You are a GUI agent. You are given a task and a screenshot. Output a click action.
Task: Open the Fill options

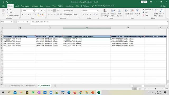pyautogui.click(x=145, y=12)
